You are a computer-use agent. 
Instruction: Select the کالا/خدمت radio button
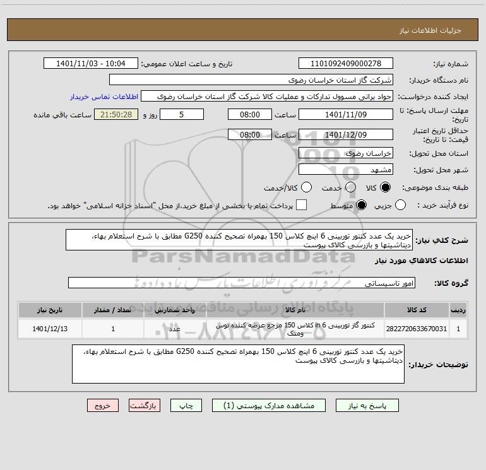[307, 187]
